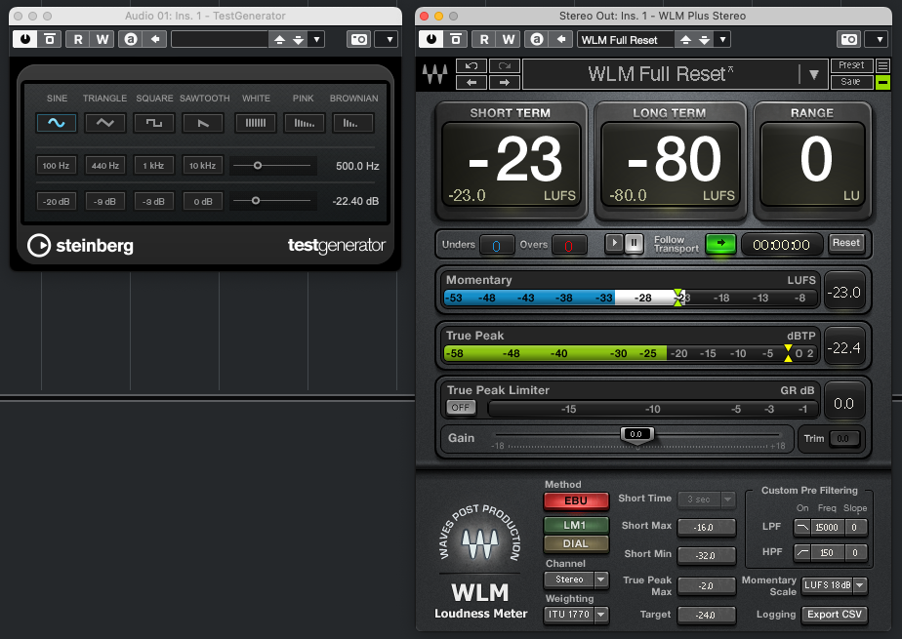Toggle the LPF filter on icon
Screen dimensions: 902x639
click(x=801, y=527)
